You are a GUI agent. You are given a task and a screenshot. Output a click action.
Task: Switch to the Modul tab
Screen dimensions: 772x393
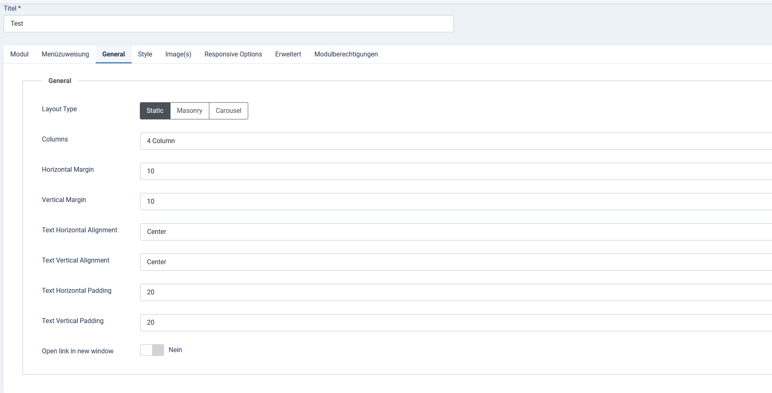[19, 54]
